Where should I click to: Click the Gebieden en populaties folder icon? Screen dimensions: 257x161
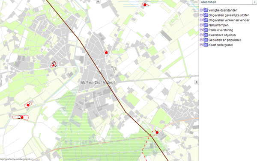tap(206, 40)
